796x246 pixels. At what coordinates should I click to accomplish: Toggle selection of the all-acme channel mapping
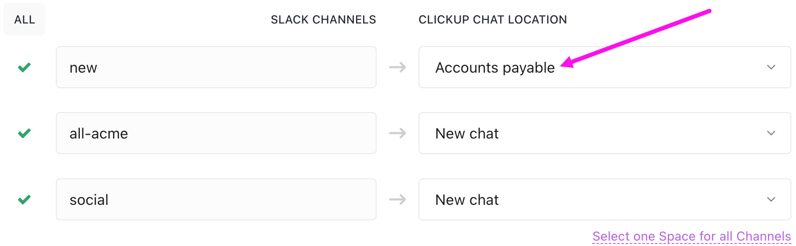click(24, 133)
